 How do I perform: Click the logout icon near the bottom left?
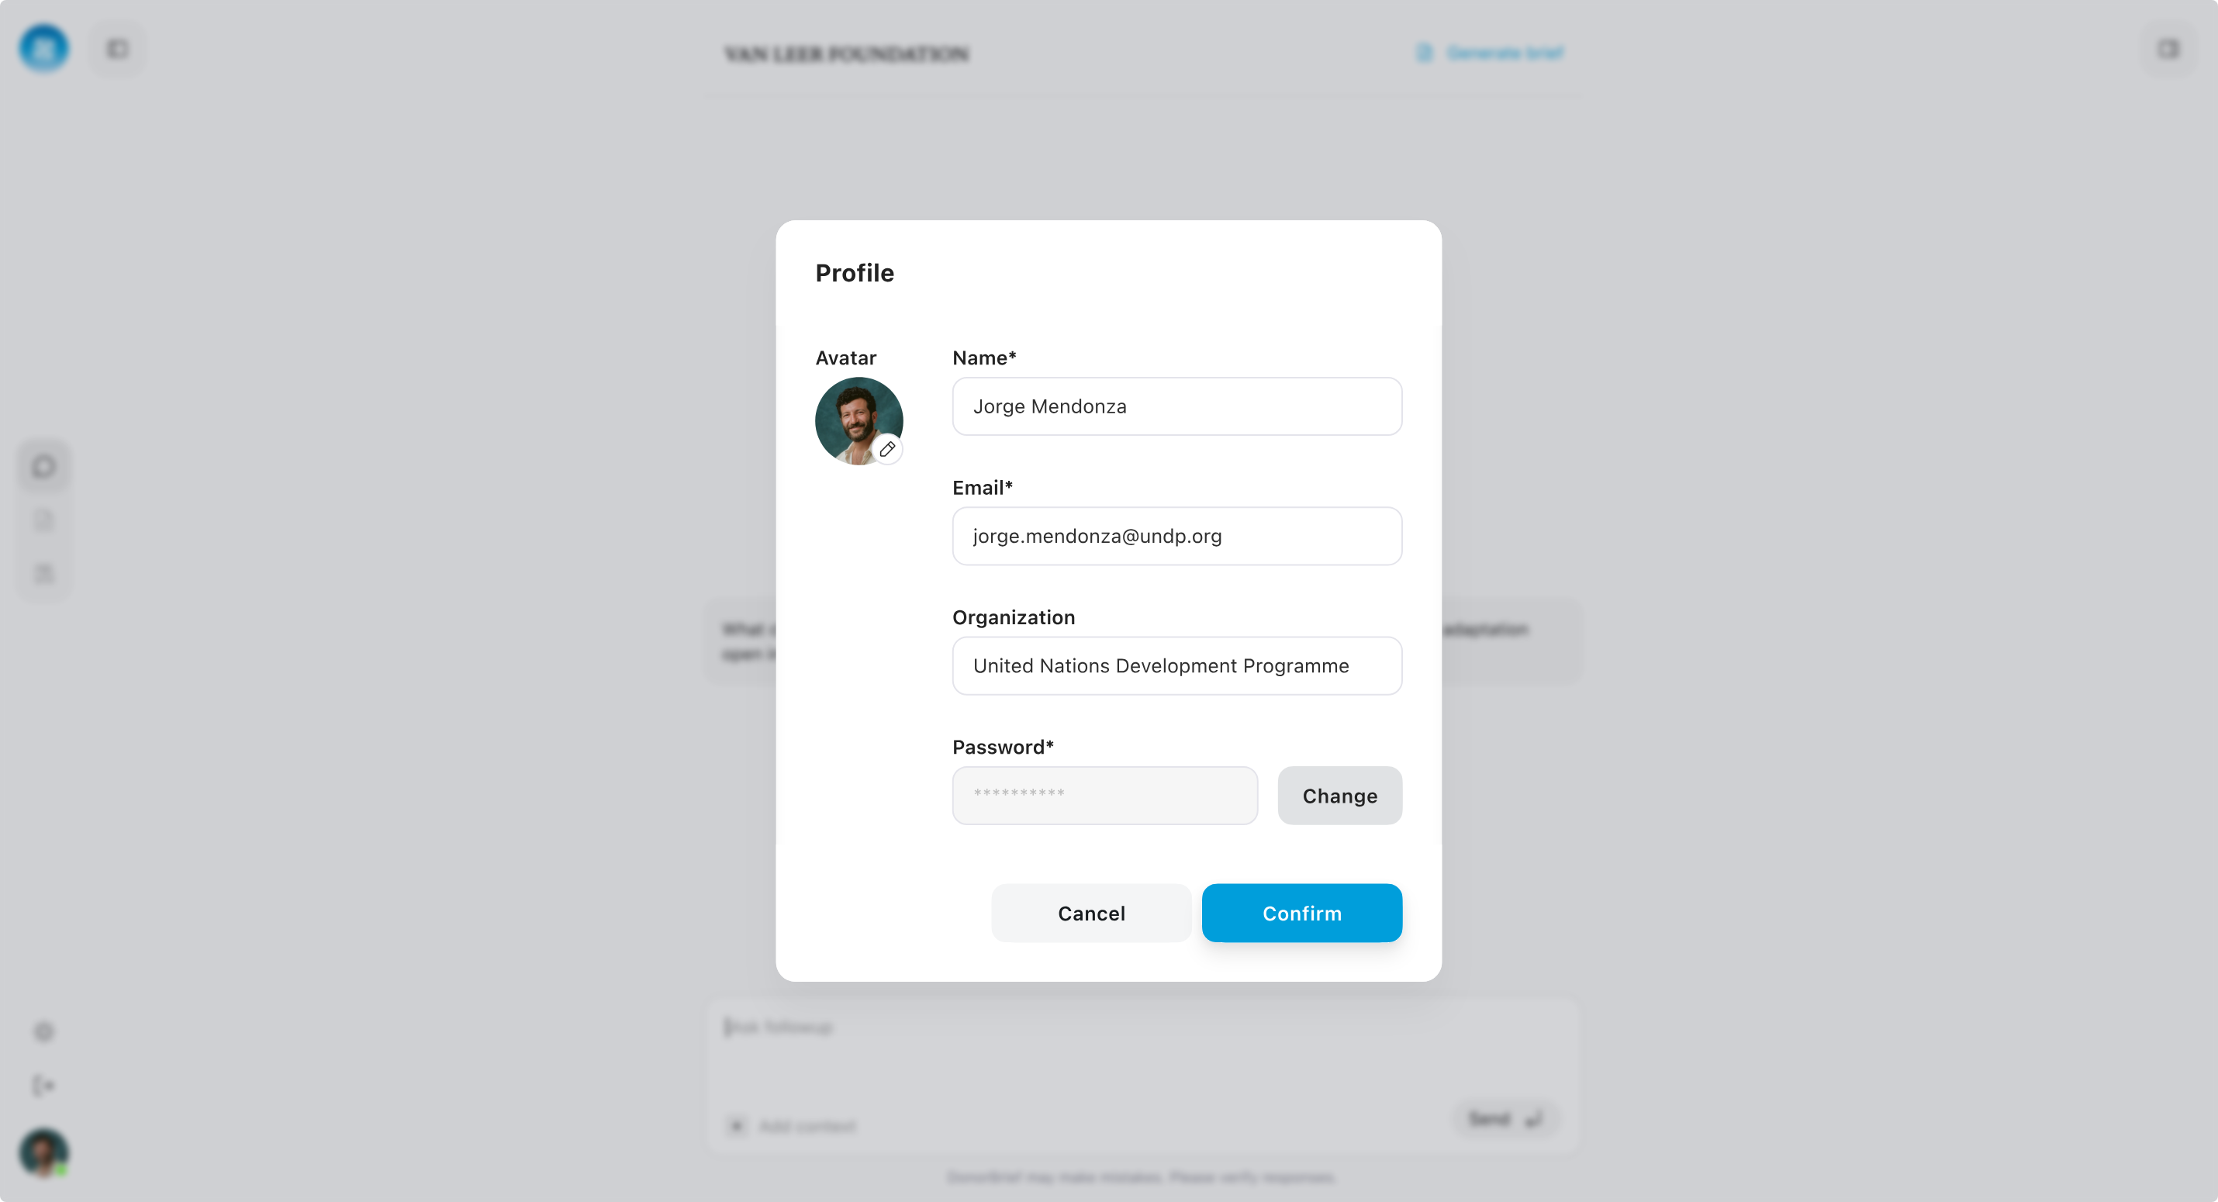(44, 1085)
